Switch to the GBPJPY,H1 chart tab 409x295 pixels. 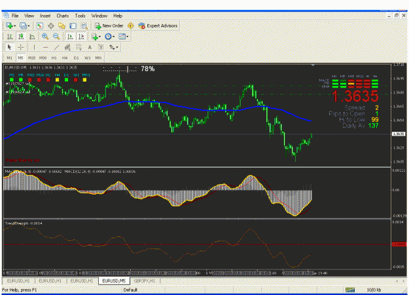[145, 281]
